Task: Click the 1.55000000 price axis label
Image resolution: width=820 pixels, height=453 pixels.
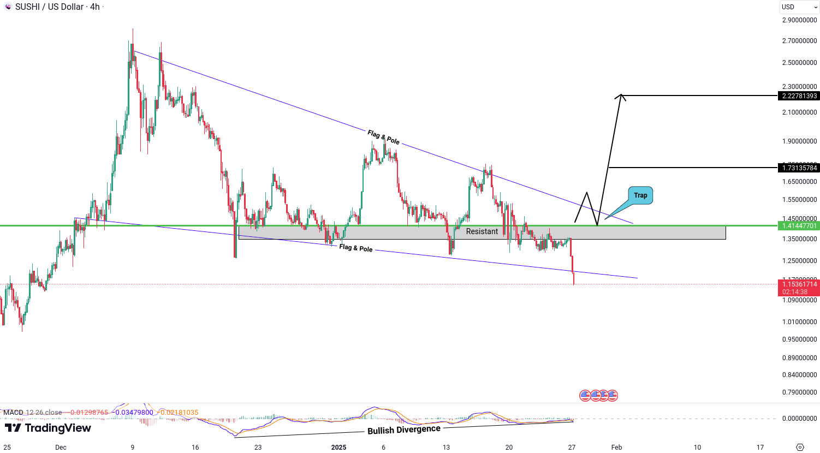Action: click(799, 200)
